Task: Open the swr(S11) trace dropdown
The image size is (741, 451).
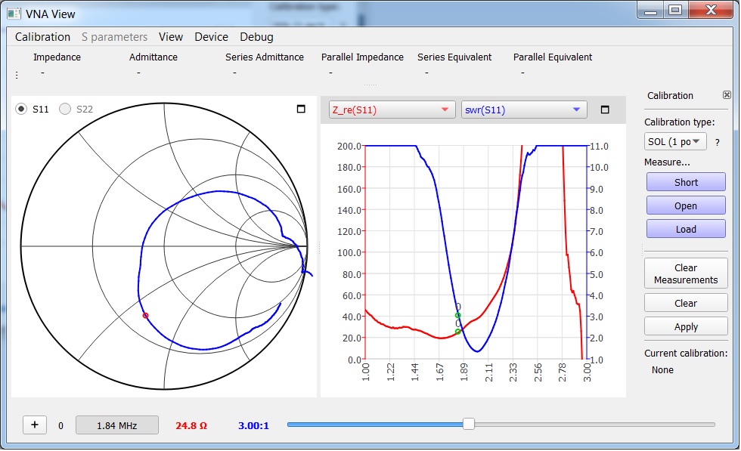Action: click(523, 110)
